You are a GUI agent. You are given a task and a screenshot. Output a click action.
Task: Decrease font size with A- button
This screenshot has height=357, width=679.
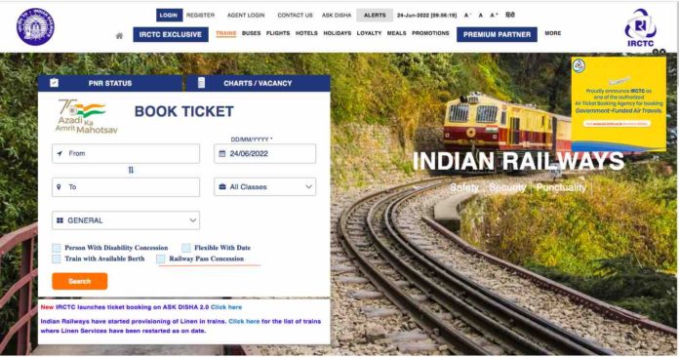pyautogui.click(x=466, y=16)
